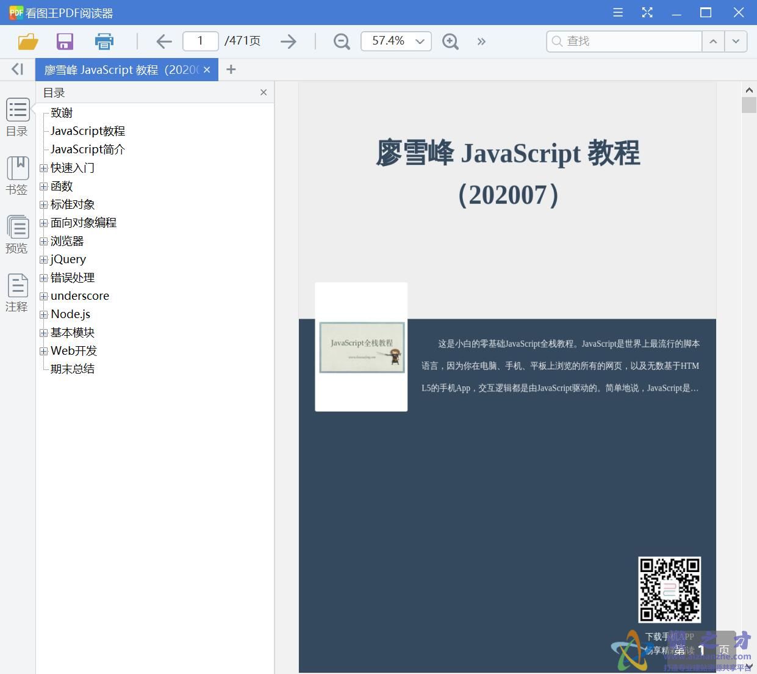This screenshot has height=674, width=757.
Task: Save the document using the save icon
Action: pyautogui.click(x=65, y=41)
